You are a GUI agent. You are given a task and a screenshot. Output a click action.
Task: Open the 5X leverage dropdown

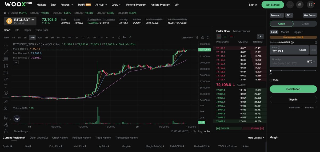pyautogui.click(x=289, y=15)
